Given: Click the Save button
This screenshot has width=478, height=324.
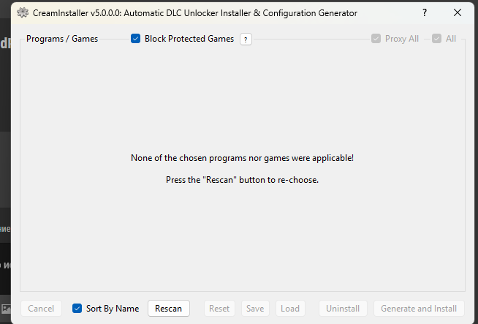Looking at the screenshot, I should (255, 309).
